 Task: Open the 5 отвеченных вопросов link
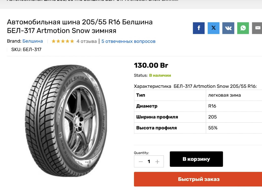tap(128, 41)
